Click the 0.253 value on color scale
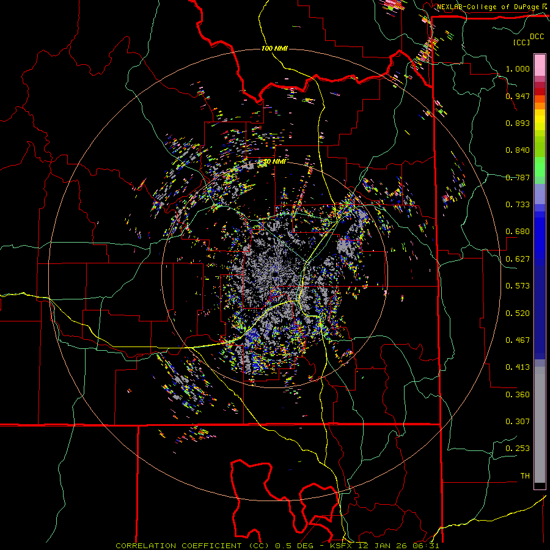The width and height of the screenshot is (550, 550). click(x=518, y=449)
